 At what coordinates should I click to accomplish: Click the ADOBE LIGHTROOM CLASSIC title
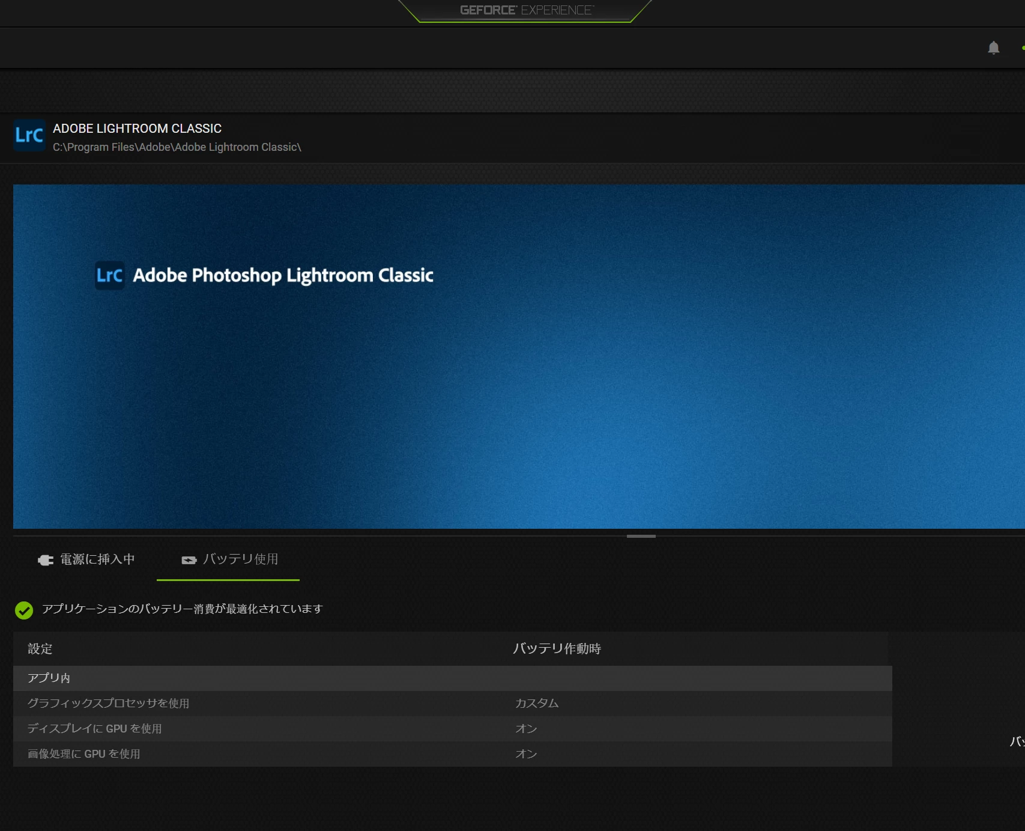click(137, 129)
